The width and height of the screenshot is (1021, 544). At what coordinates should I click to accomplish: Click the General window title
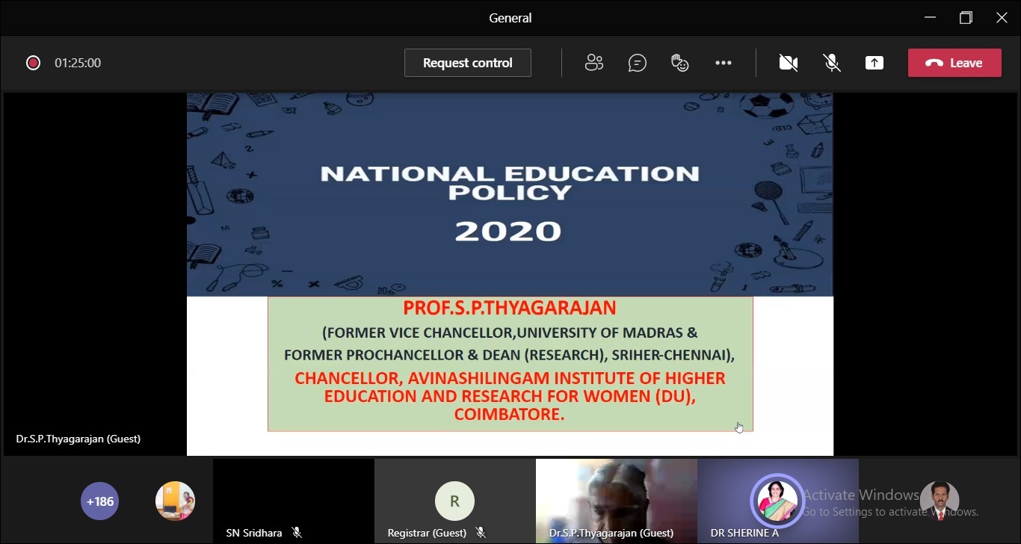[x=510, y=18]
